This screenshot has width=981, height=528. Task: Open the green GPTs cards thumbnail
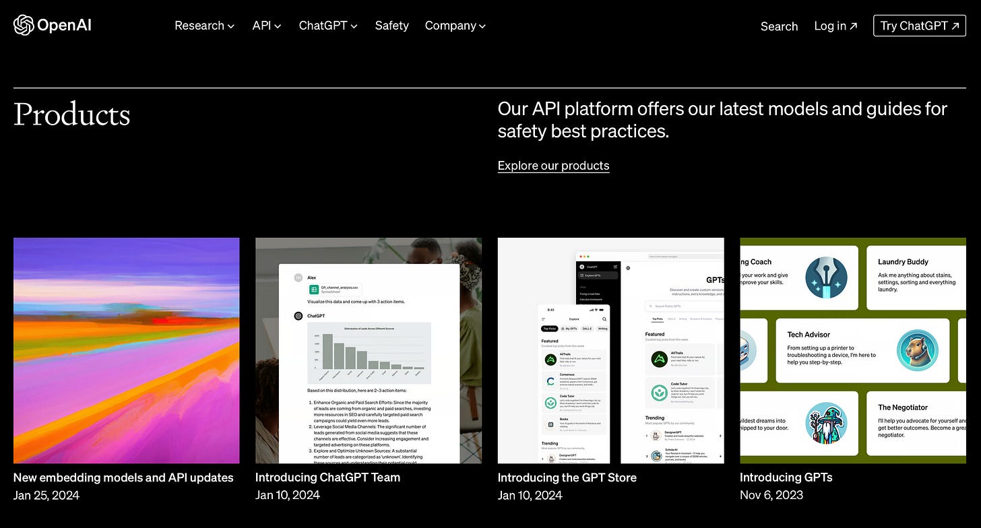(x=853, y=350)
